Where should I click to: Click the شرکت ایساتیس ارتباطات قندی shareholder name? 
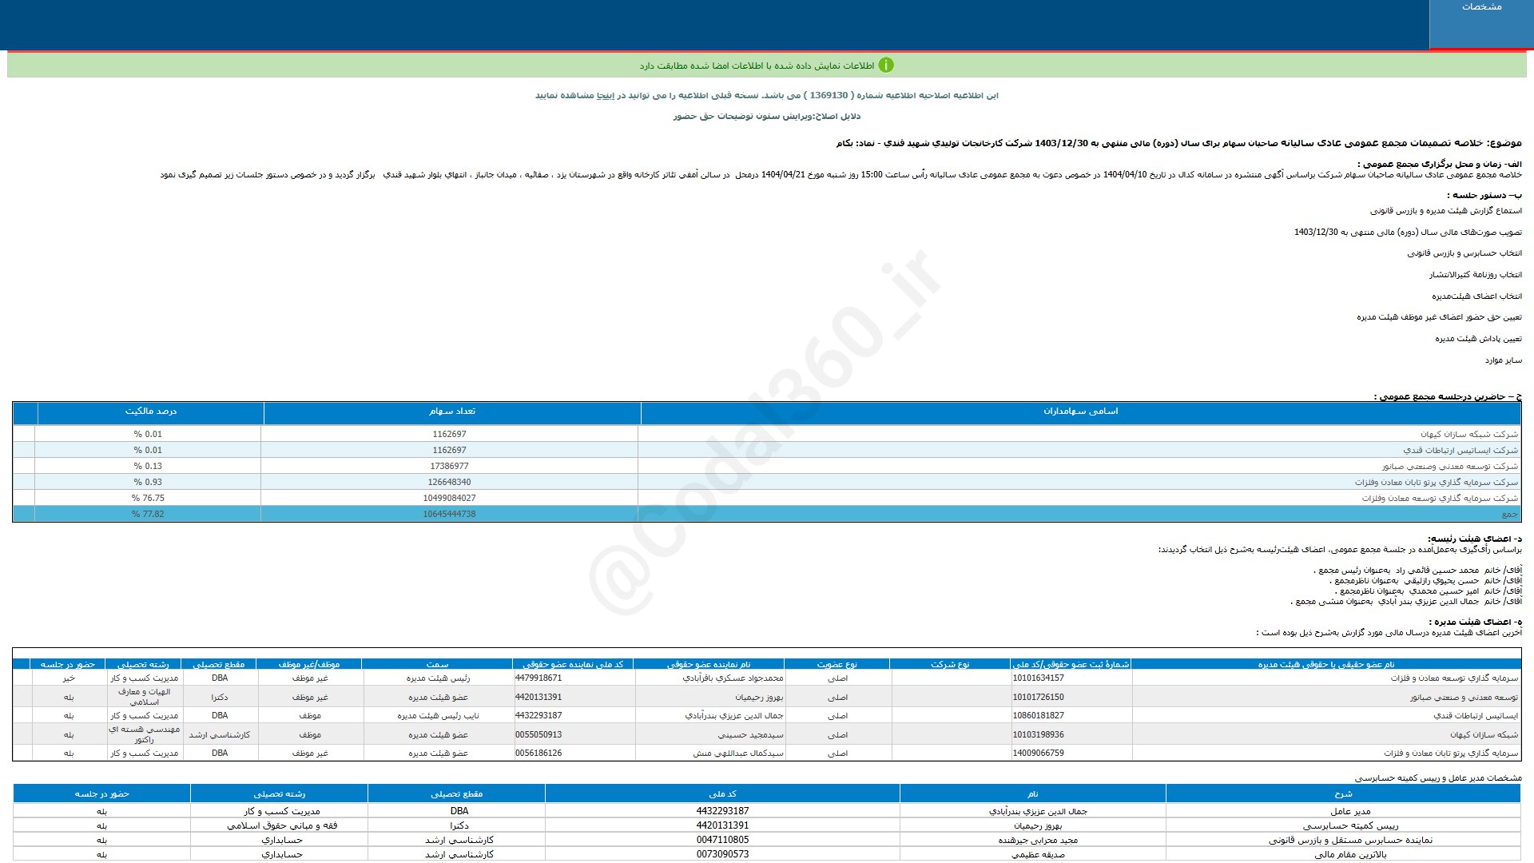tap(1460, 450)
